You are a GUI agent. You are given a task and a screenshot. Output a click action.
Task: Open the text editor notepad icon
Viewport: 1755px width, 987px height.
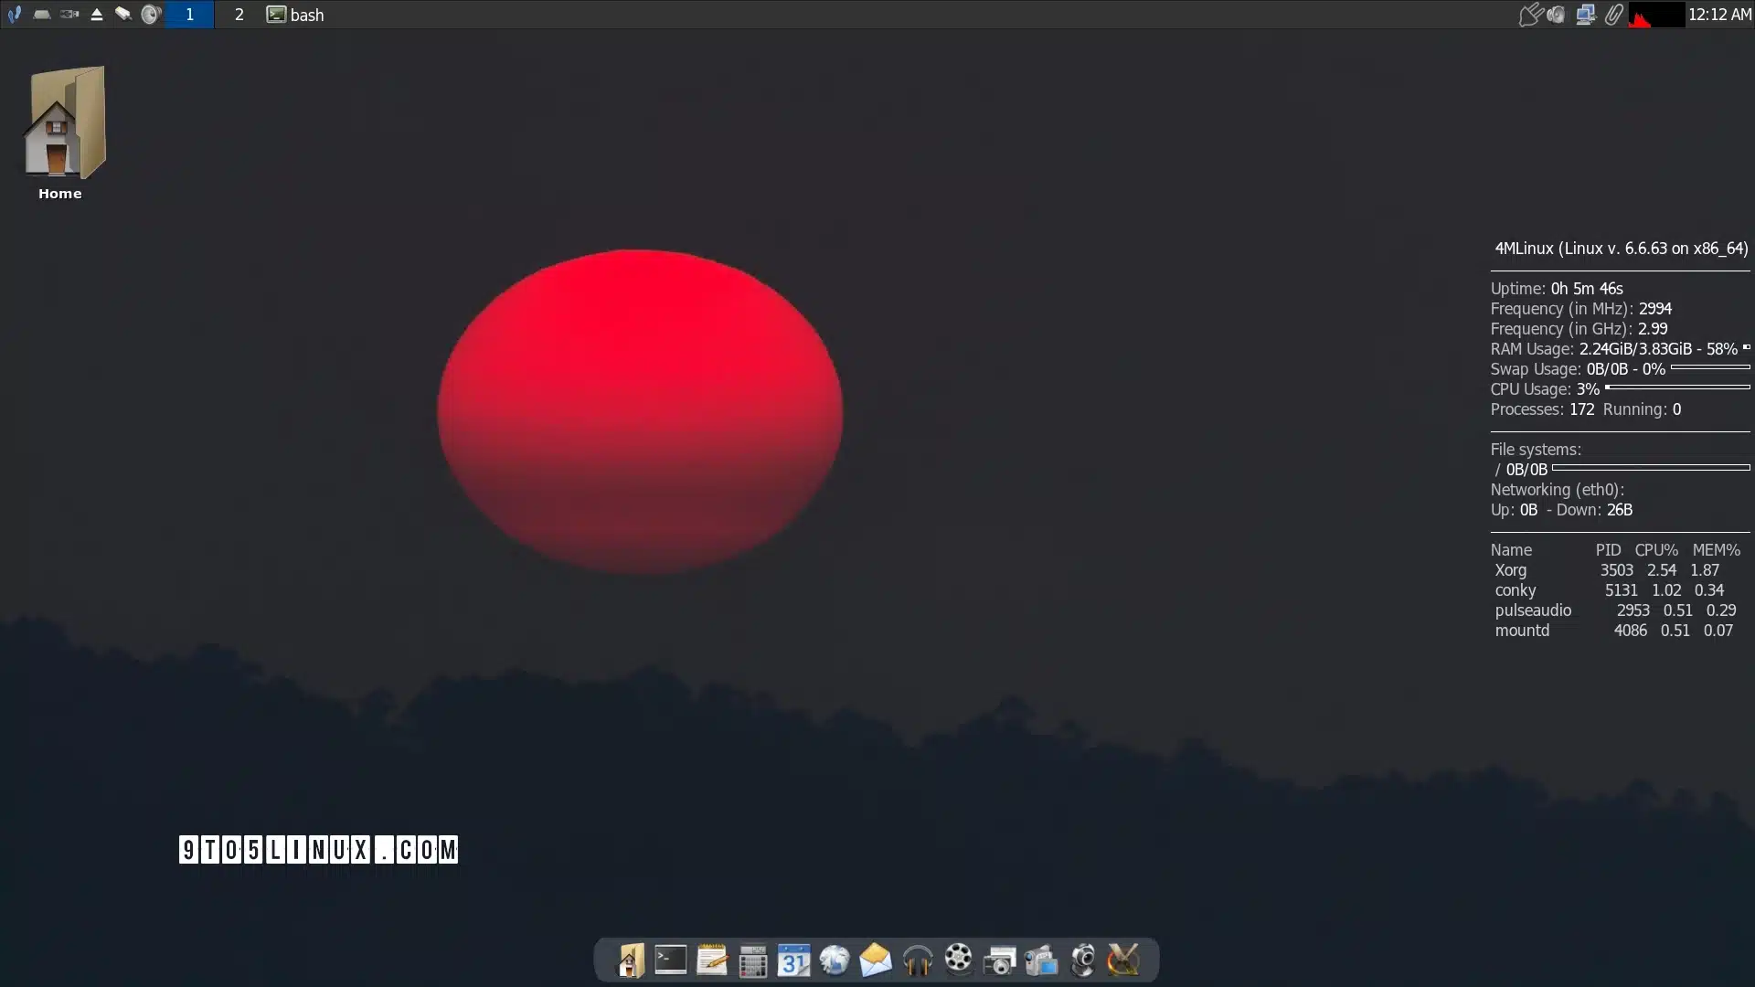711,960
